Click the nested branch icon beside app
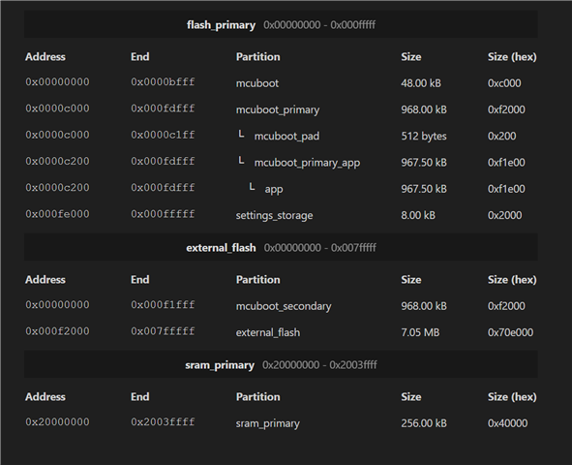 (252, 187)
